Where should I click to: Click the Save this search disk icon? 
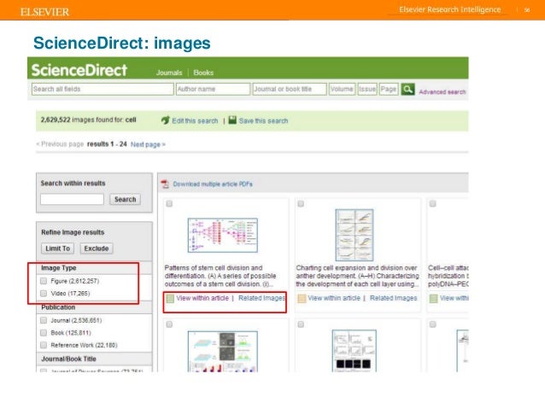click(x=232, y=120)
